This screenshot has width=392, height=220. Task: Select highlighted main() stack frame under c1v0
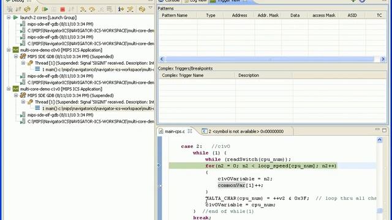click(98, 108)
